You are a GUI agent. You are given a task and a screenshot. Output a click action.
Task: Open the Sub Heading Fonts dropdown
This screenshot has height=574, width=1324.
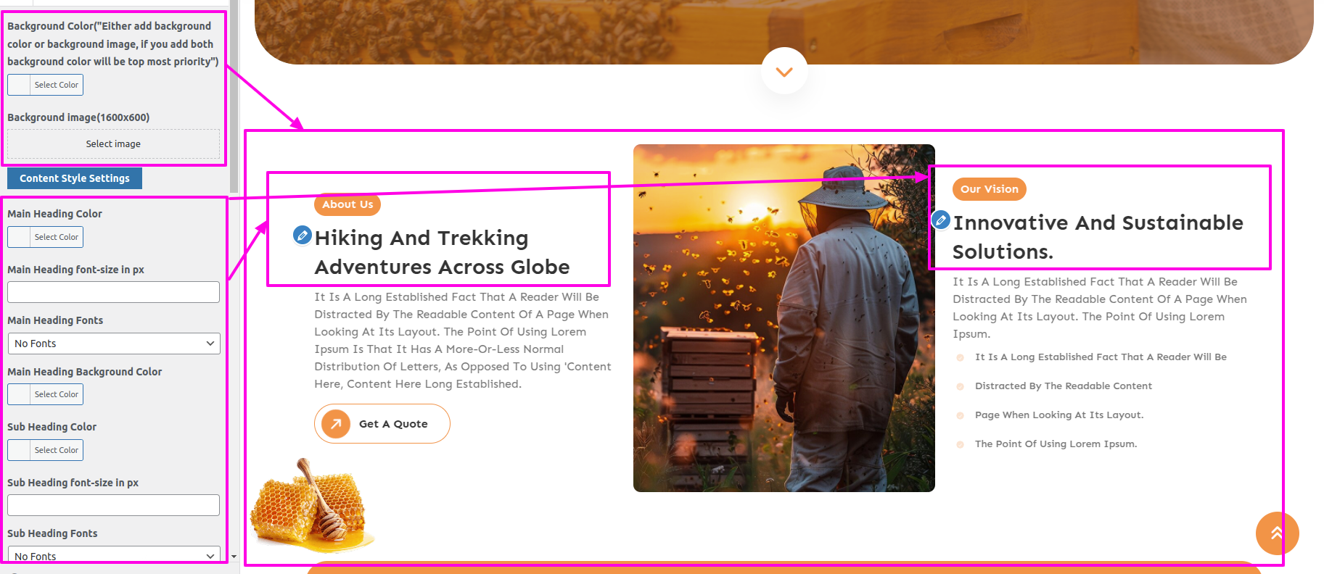click(x=113, y=555)
